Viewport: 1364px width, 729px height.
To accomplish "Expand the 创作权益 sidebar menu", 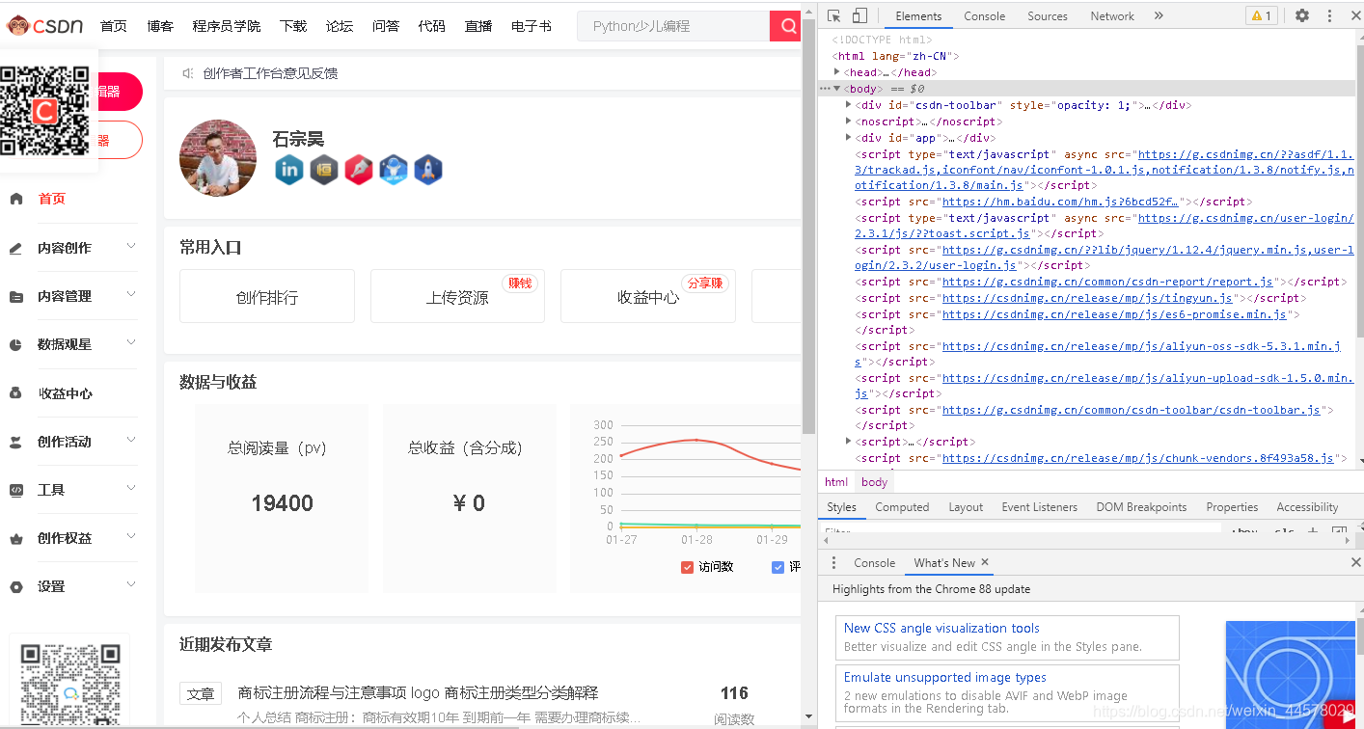I will point(131,537).
